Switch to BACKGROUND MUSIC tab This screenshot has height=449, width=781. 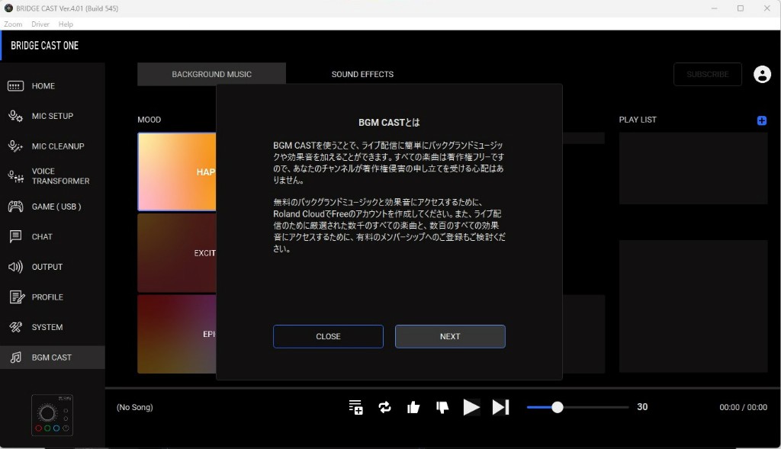click(x=212, y=74)
